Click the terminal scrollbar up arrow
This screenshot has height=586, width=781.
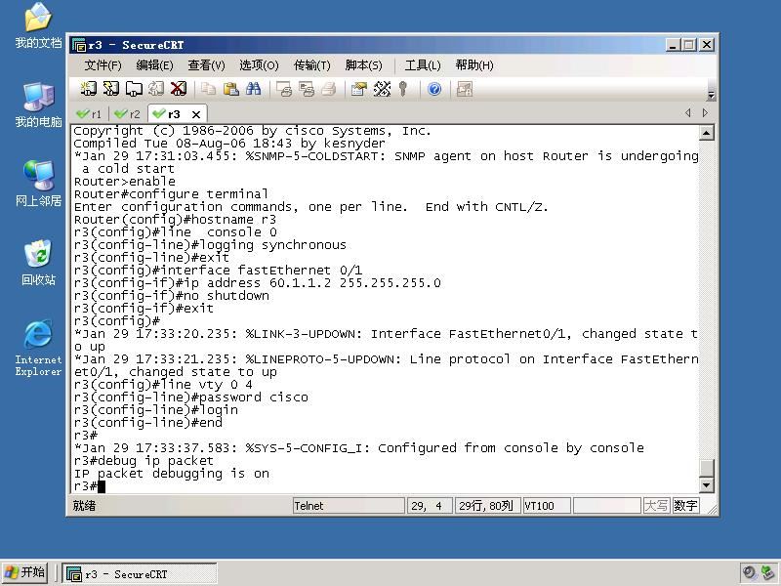[706, 133]
